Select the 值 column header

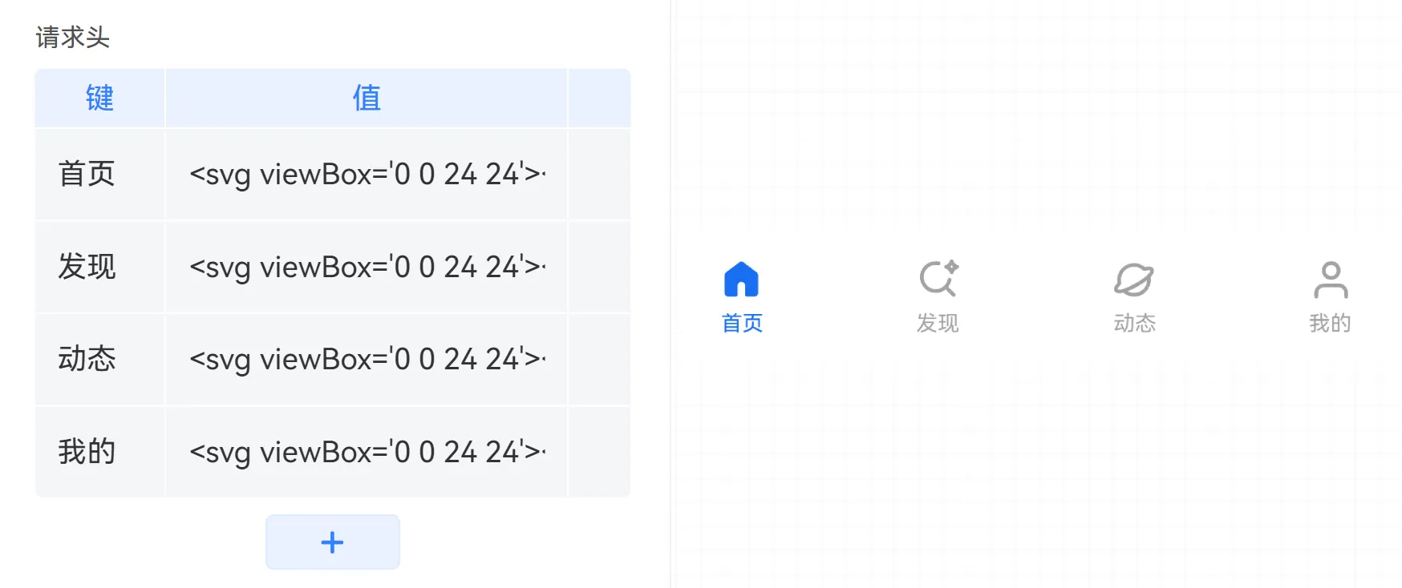tap(367, 98)
